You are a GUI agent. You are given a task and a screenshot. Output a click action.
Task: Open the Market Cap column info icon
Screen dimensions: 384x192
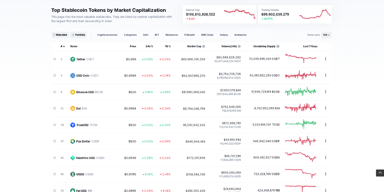tap(204, 46)
